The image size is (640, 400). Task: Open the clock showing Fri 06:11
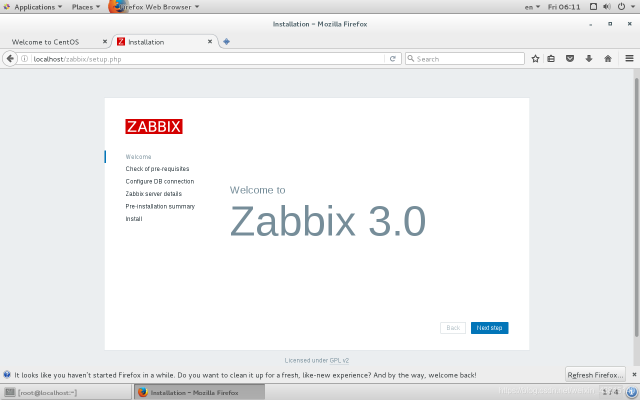pyautogui.click(x=564, y=6)
